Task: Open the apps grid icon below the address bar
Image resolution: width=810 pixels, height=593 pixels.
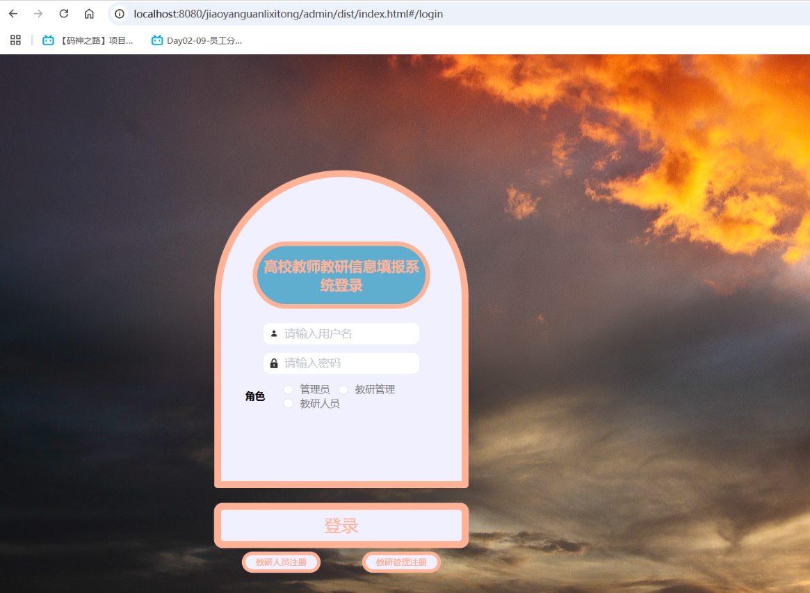Action: pos(15,40)
